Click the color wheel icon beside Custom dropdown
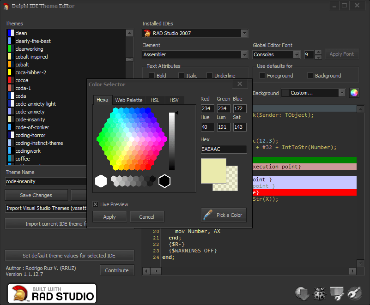Screen dimensions: 370x305 tap(354, 93)
